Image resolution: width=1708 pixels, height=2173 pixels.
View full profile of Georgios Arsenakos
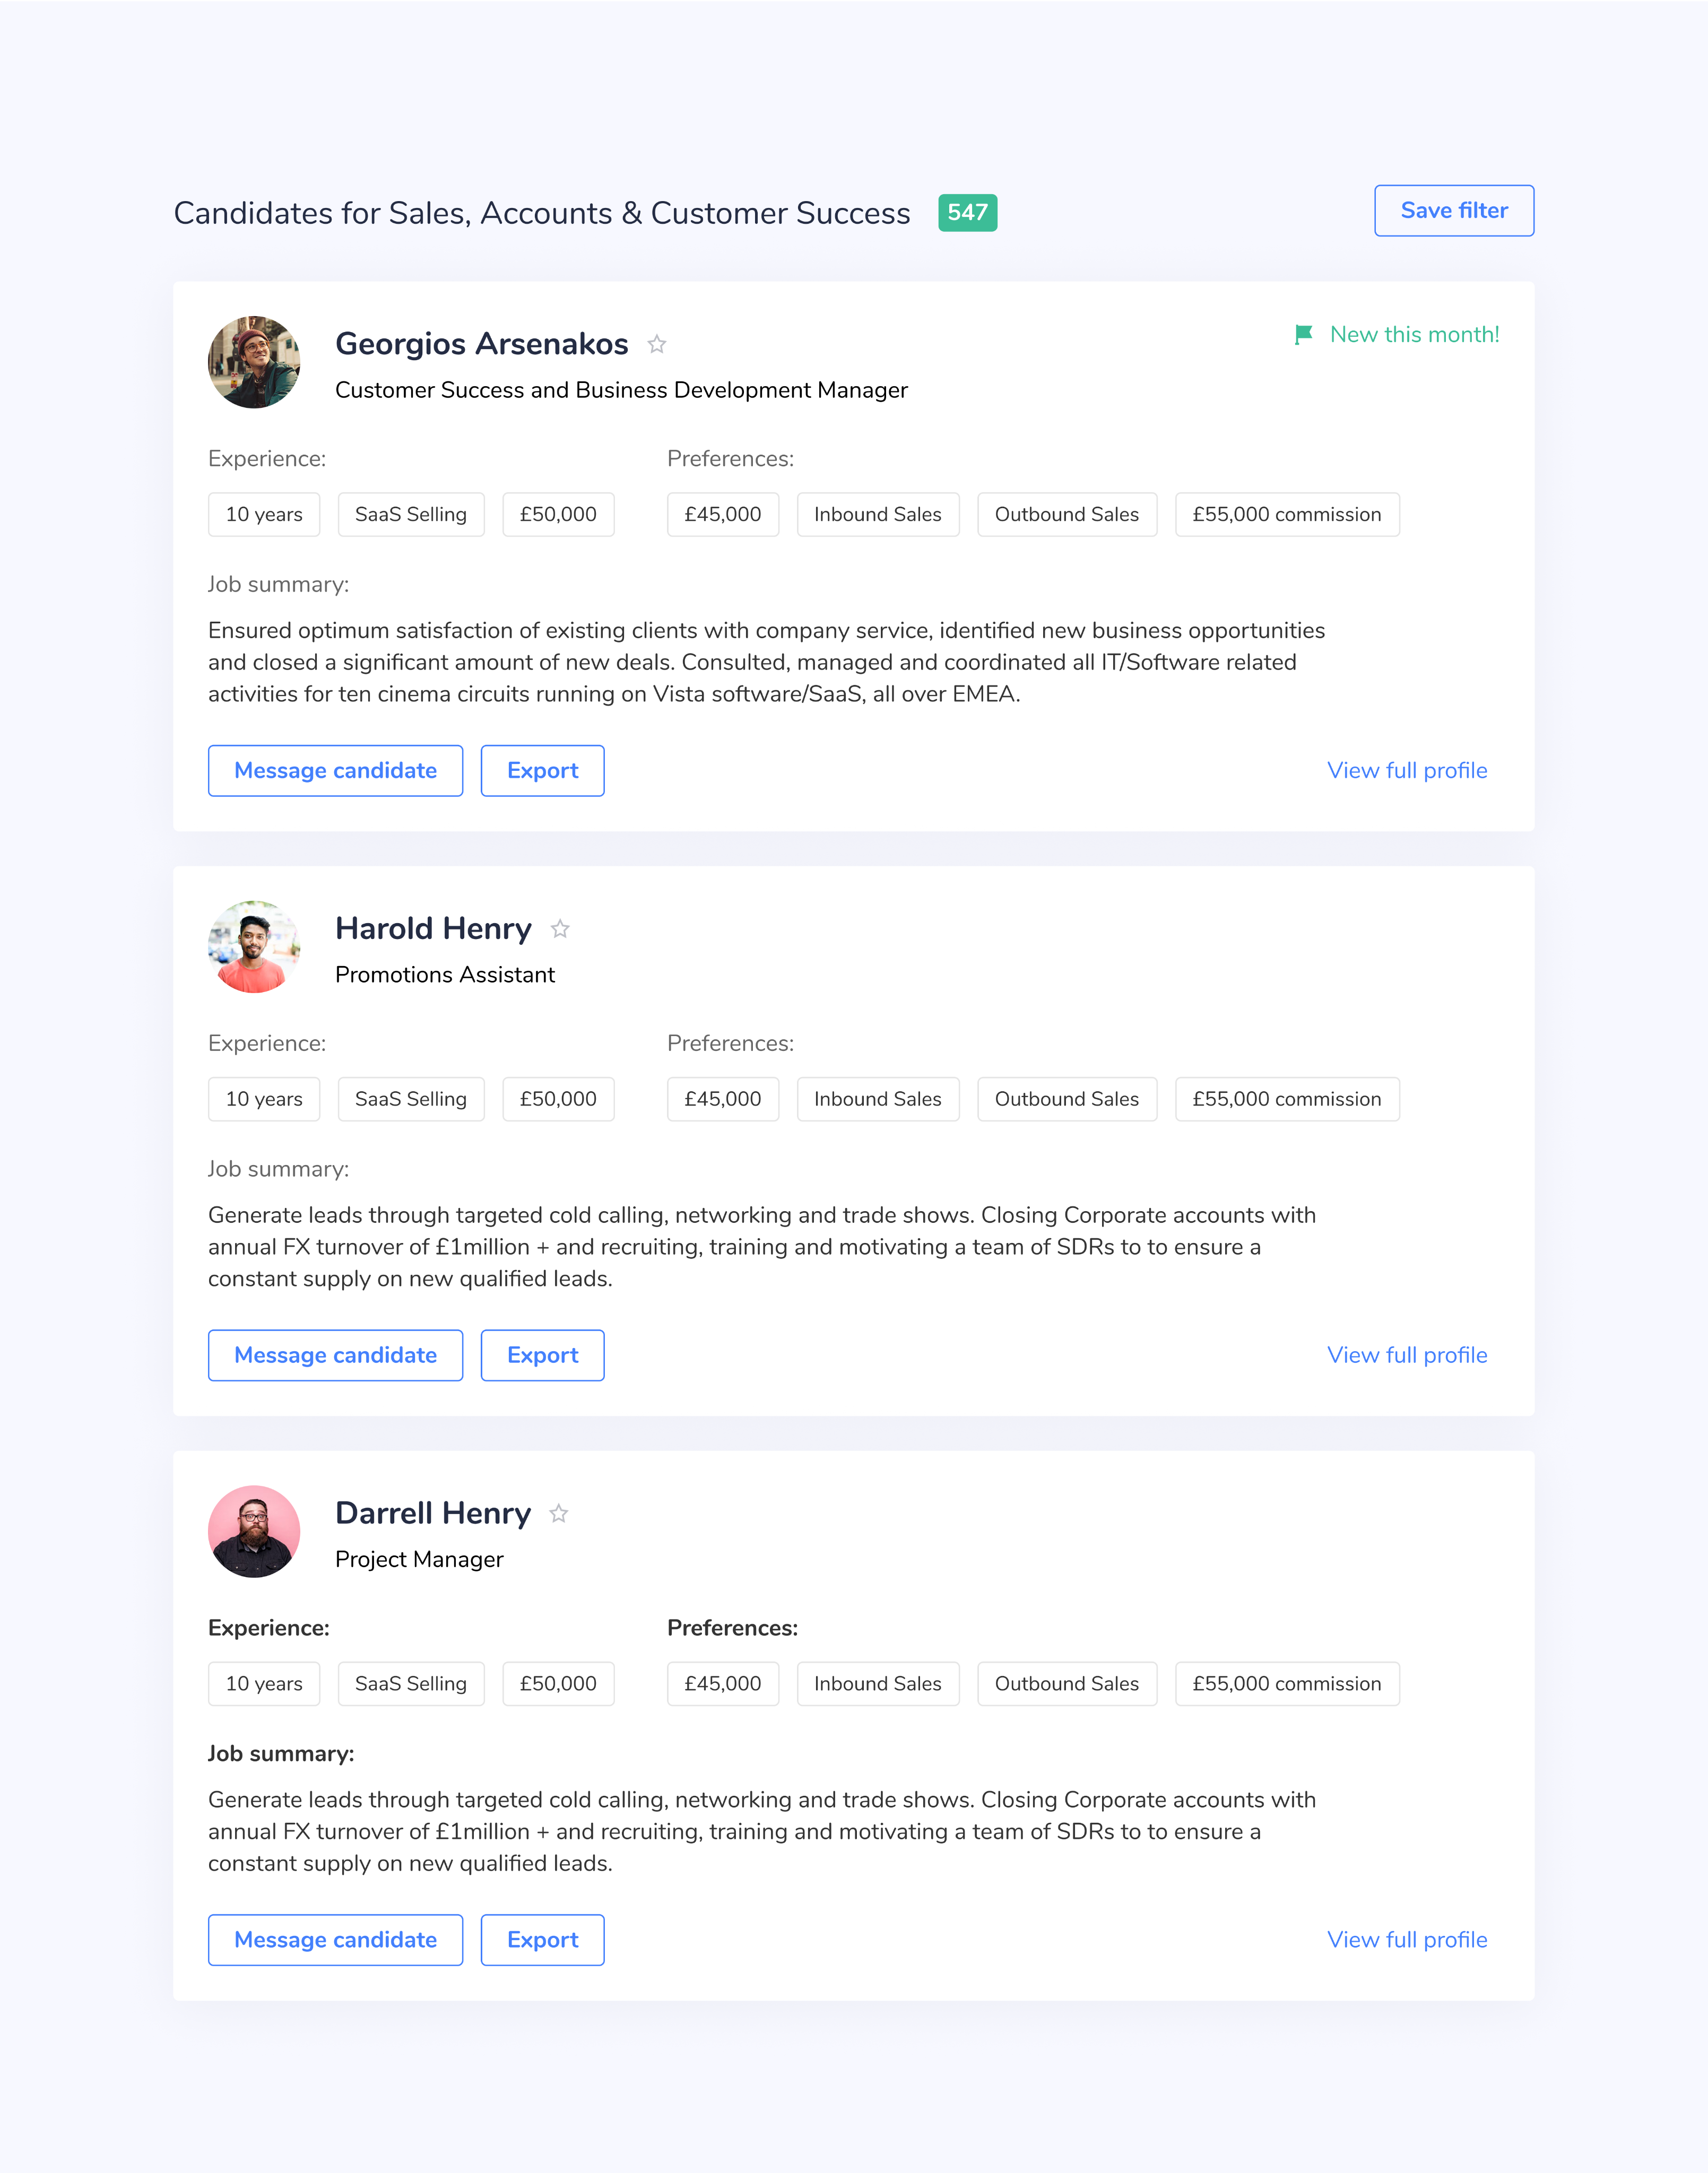[1406, 771]
